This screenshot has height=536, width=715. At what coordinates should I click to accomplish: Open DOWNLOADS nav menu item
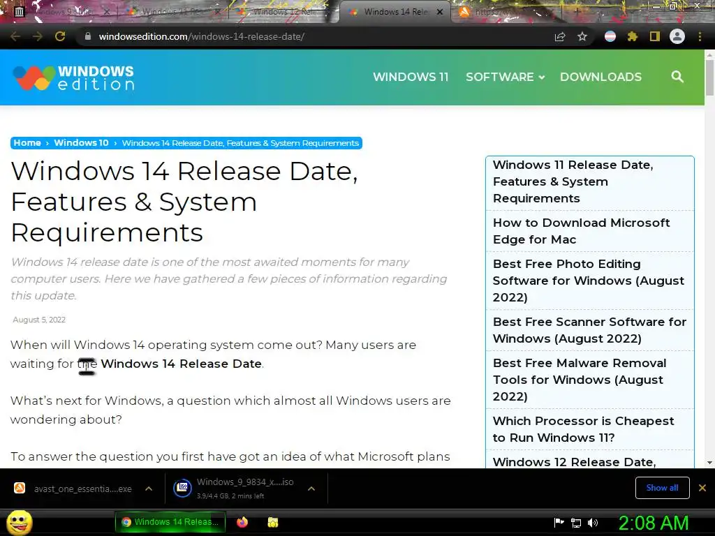600,77
